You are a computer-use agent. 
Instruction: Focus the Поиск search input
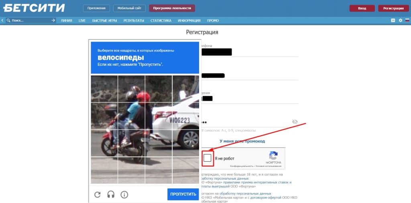pos(31,20)
